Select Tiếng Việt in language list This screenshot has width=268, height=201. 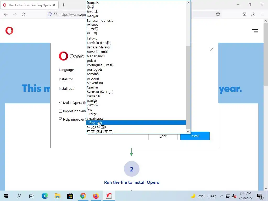(136, 123)
